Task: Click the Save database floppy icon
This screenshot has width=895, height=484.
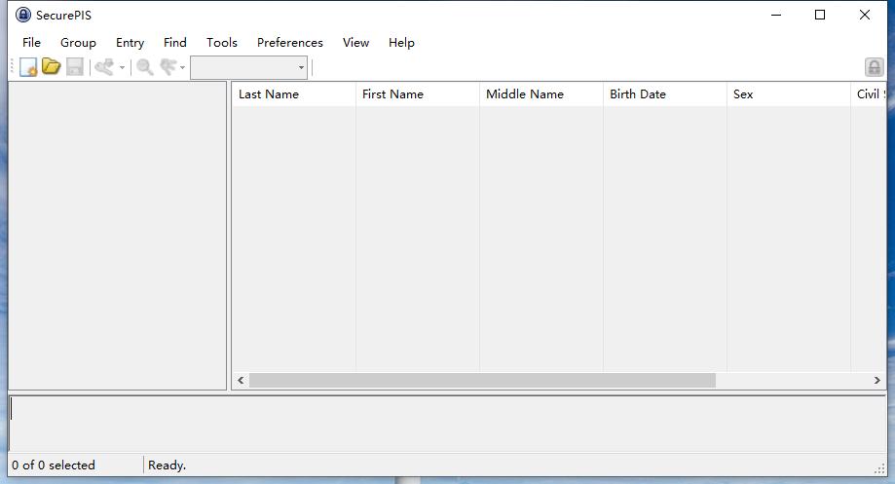Action: (75, 67)
